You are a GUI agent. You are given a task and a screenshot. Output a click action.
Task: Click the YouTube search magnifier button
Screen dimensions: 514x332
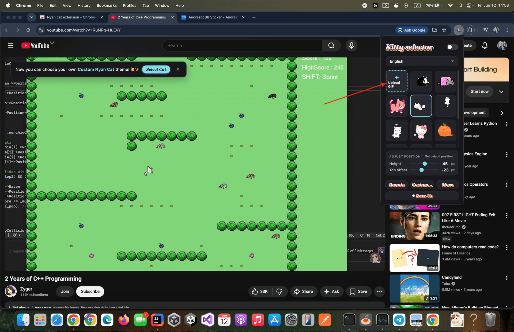331,45
